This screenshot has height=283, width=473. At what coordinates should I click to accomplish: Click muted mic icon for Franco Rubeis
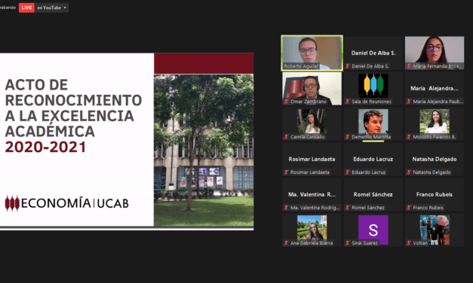(x=409, y=208)
